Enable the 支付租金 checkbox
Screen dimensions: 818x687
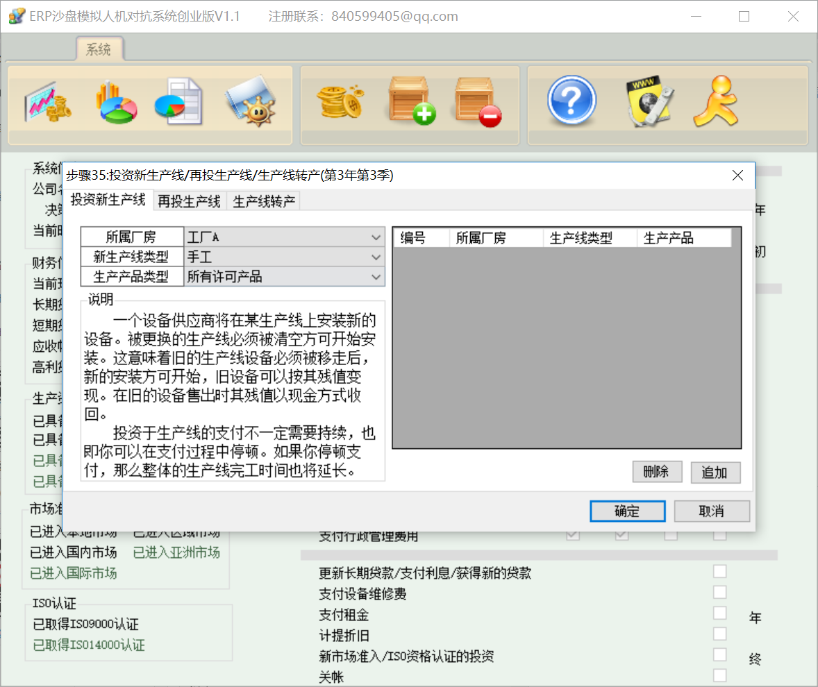(719, 613)
